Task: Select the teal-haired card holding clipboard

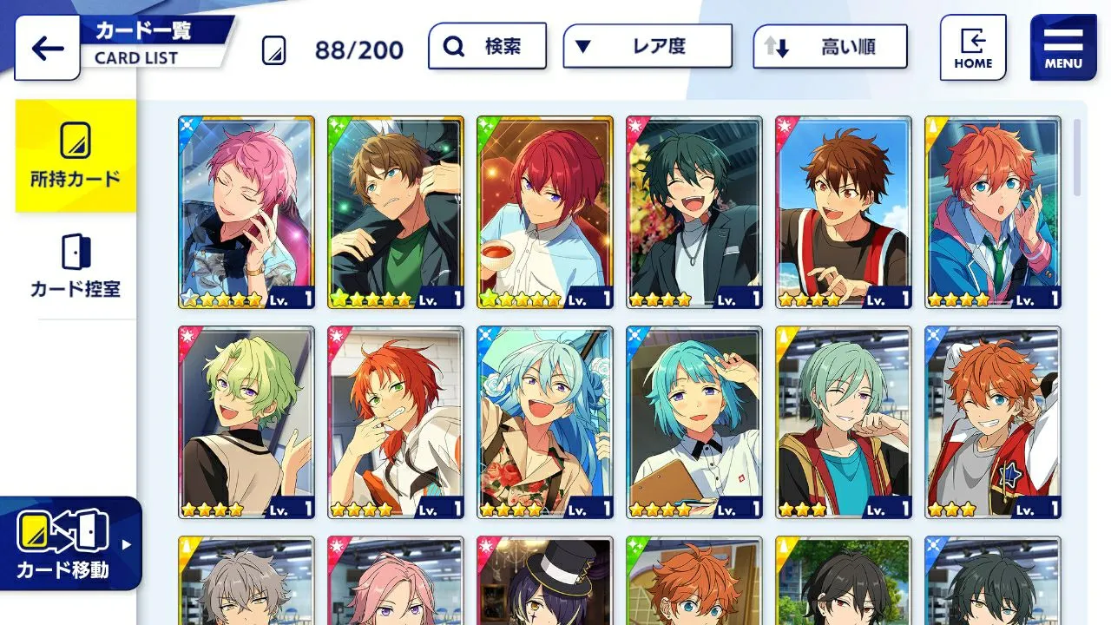Action: pos(694,423)
